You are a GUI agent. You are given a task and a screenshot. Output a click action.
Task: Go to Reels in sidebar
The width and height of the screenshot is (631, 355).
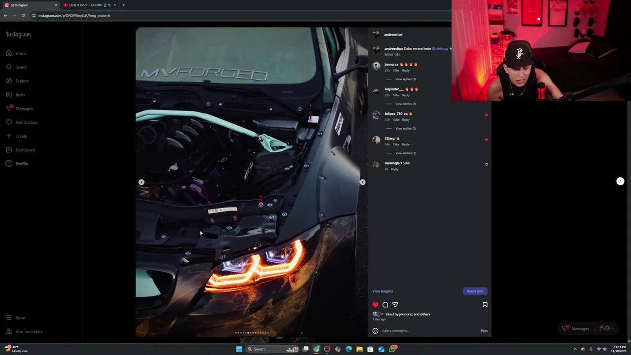[15, 95]
